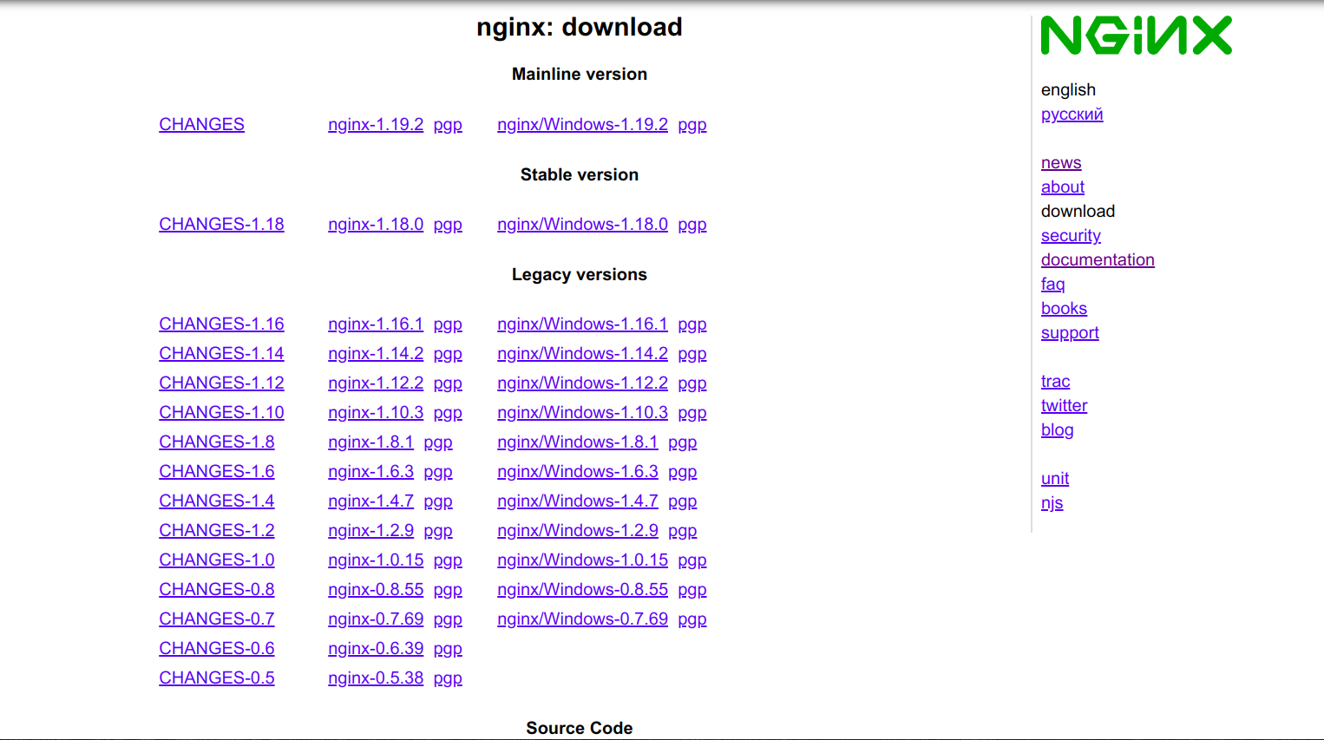The height and width of the screenshot is (740, 1324).
Task: Open CHANGES-0.7 link
Action: pyautogui.click(x=216, y=619)
